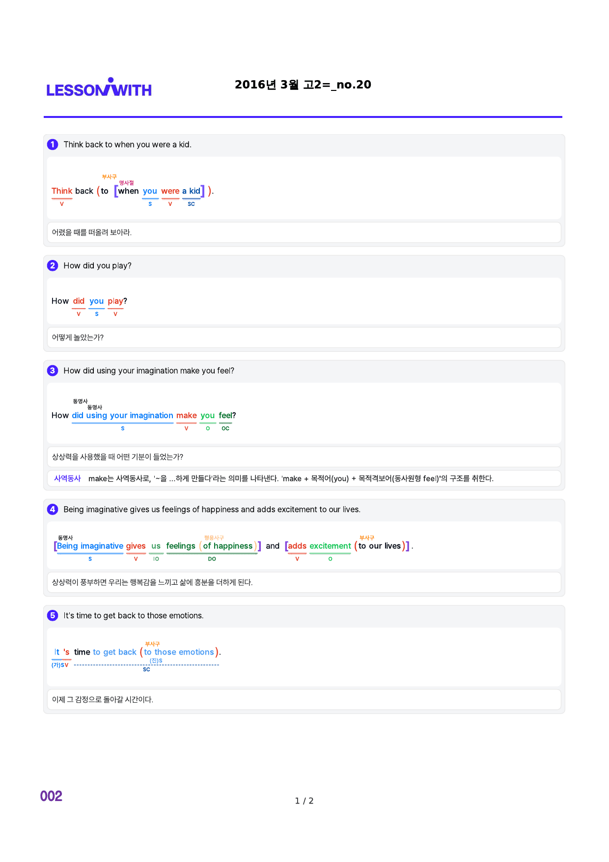The image size is (609, 862).
Task: Click 'to those emotions' phrase
Action: (x=179, y=652)
